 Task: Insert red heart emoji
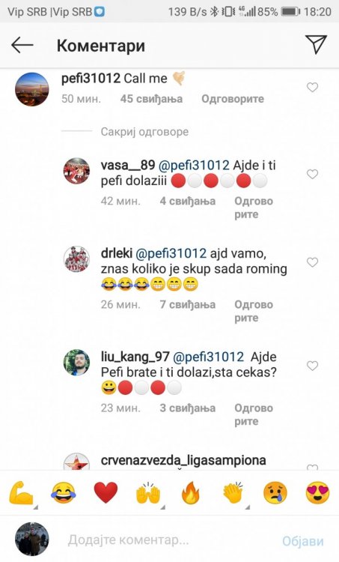click(x=106, y=493)
